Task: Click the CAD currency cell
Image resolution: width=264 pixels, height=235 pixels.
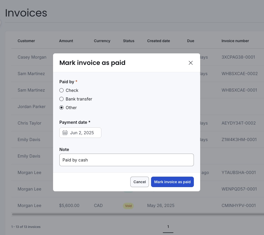Action: (x=98, y=205)
